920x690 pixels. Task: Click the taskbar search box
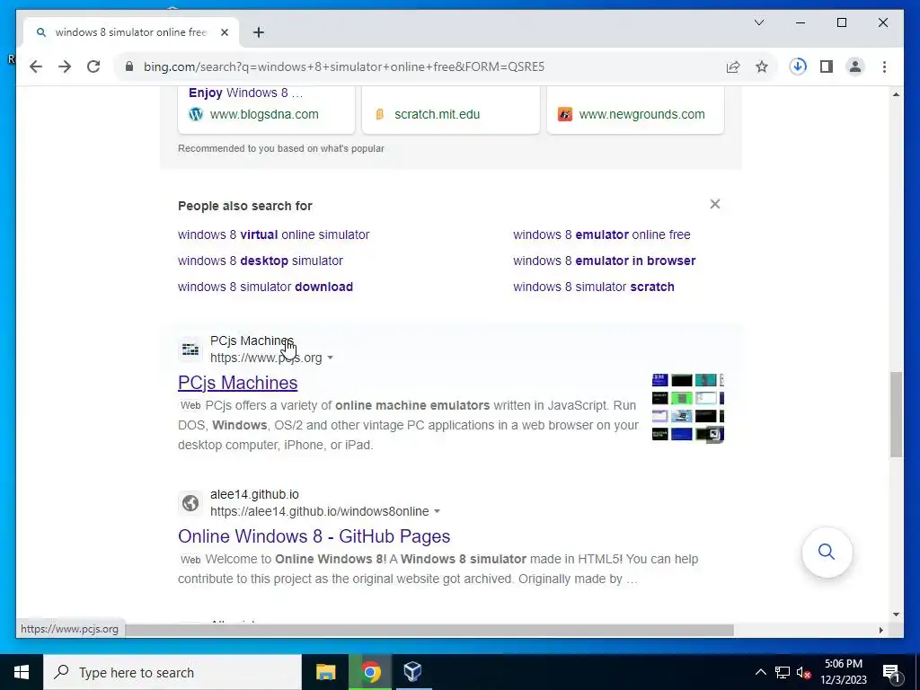[x=172, y=672]
